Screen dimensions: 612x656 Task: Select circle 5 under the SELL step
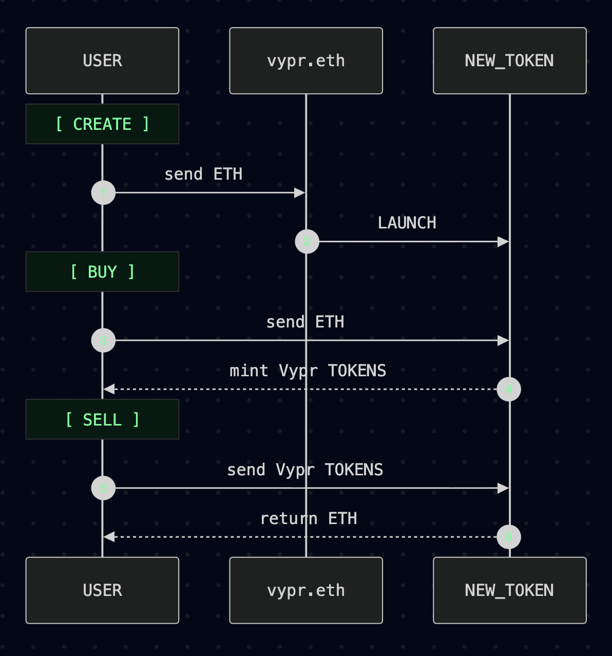pyautogui.click(x=103, y=488)
